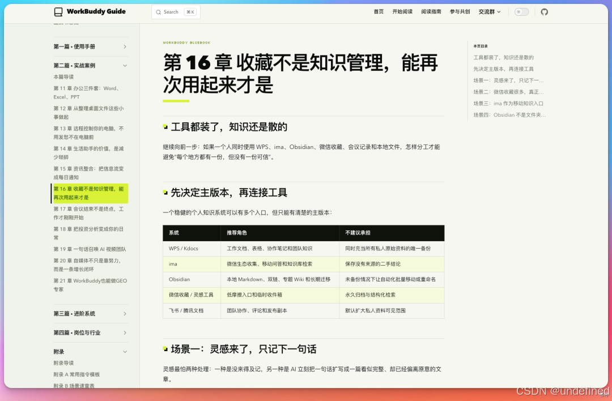The width and height of the screenshot is (612, 401).
Task: Toggle the dark mode switch
Action: [521, 12]
